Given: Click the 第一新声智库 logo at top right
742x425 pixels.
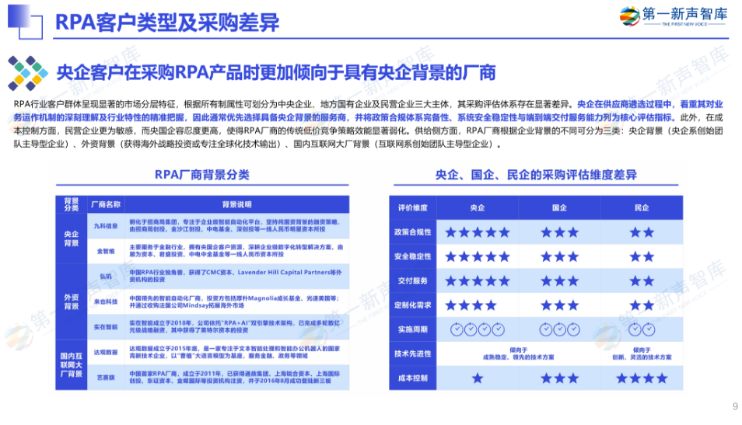Looking at the screenshot, I should [x=674, y=16].
